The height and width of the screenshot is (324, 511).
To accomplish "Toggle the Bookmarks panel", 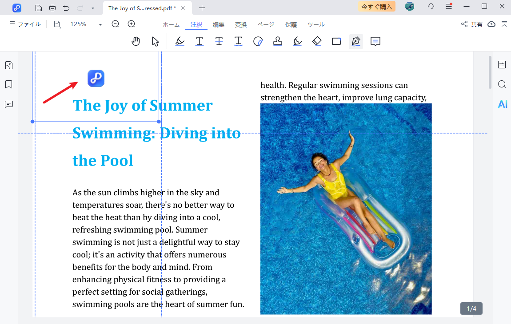I will coord(8,84).
